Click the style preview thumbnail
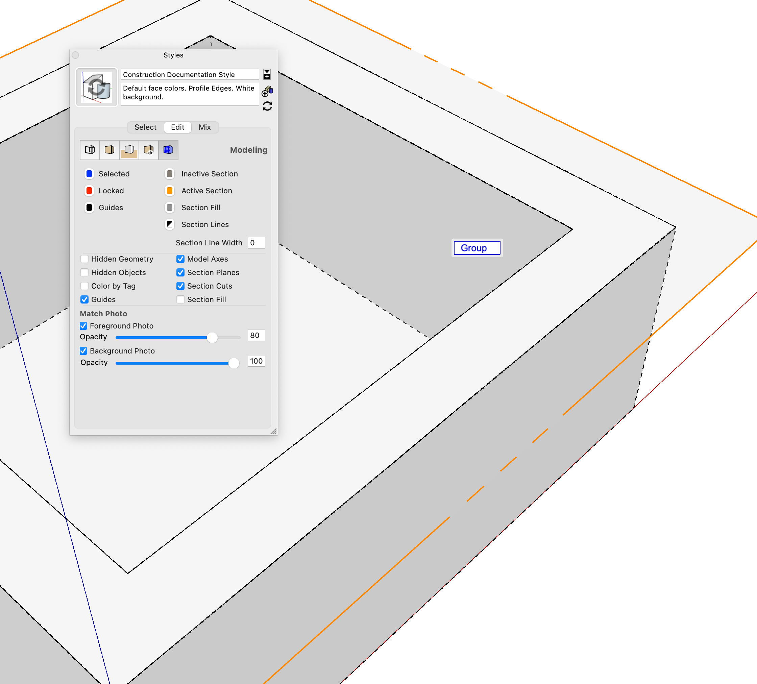The height and width of the screenshot is (684, 757). (97, 87)
